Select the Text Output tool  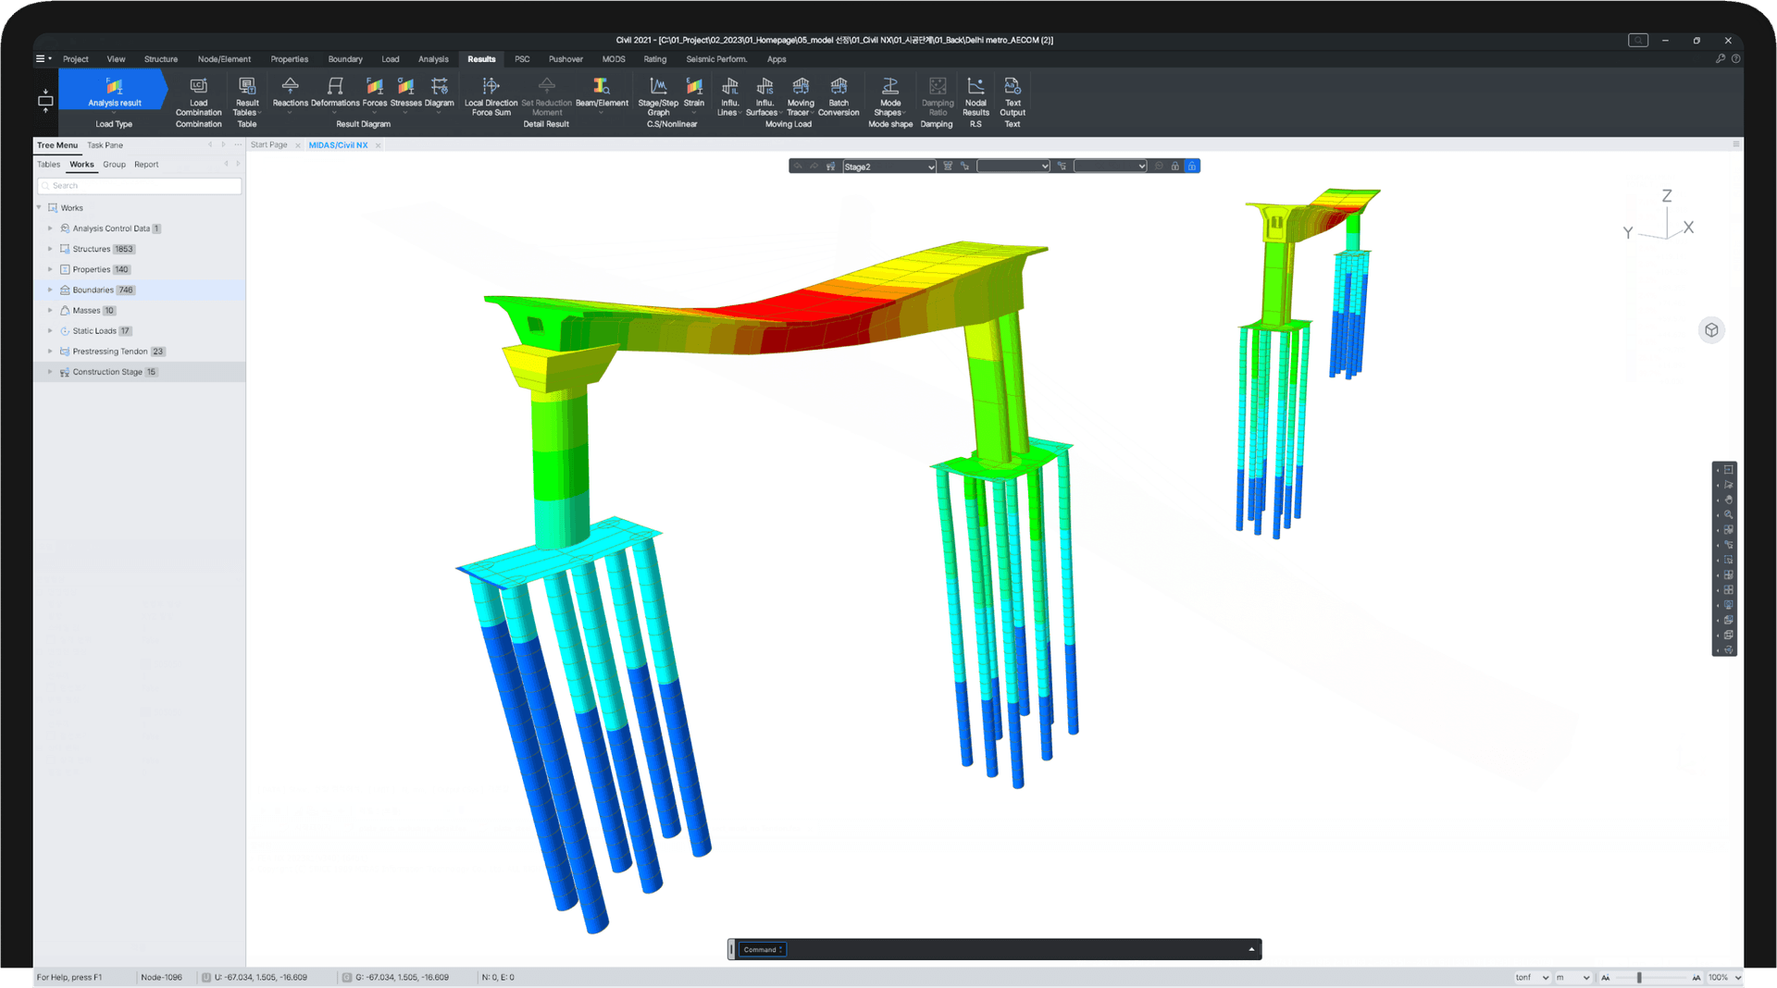(1012, 97)
